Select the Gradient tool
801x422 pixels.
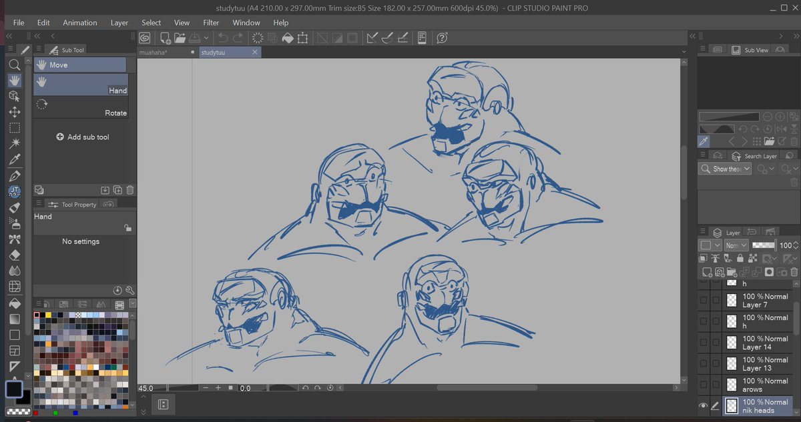click(x=14, y=319)
